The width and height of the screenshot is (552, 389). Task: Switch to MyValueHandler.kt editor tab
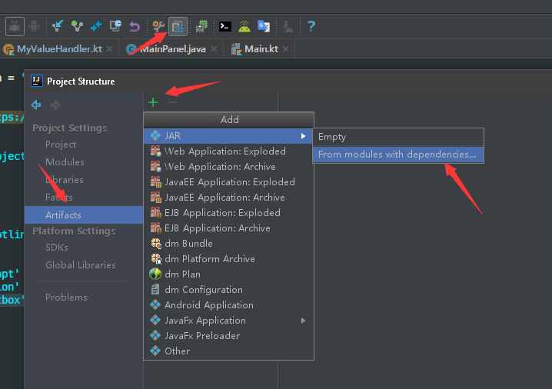(x=59, y=49)
